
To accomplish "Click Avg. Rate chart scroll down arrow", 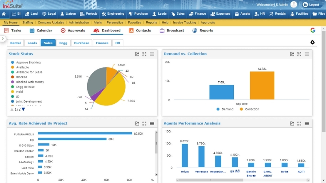I will tap(156, 175).
